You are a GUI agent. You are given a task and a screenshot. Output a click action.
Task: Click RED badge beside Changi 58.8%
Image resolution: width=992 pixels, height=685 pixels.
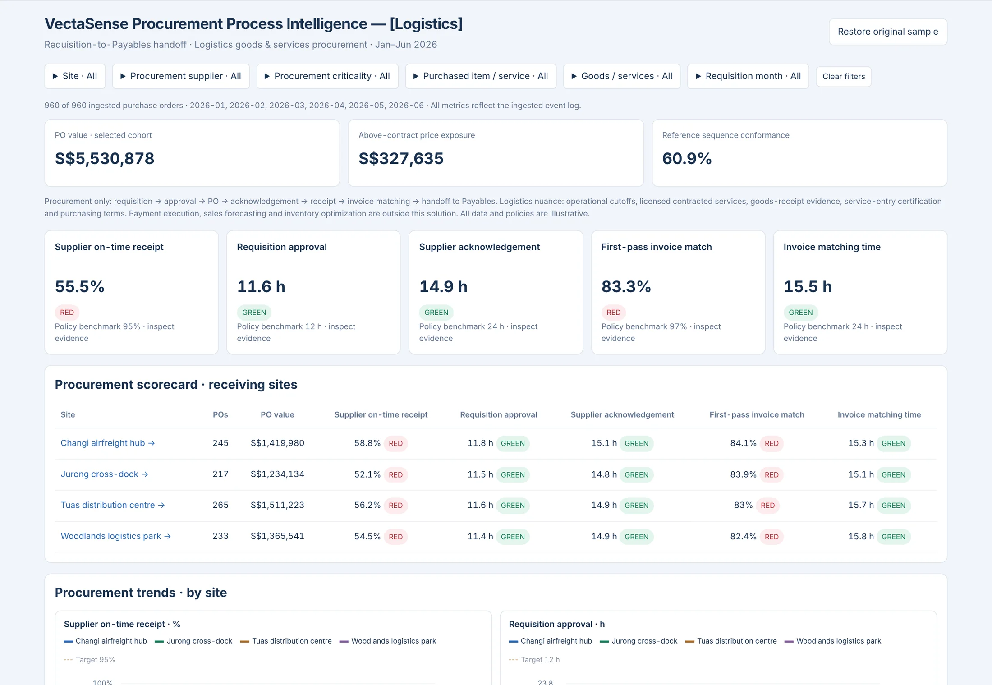pyautogui.click(x=395, y=443)
